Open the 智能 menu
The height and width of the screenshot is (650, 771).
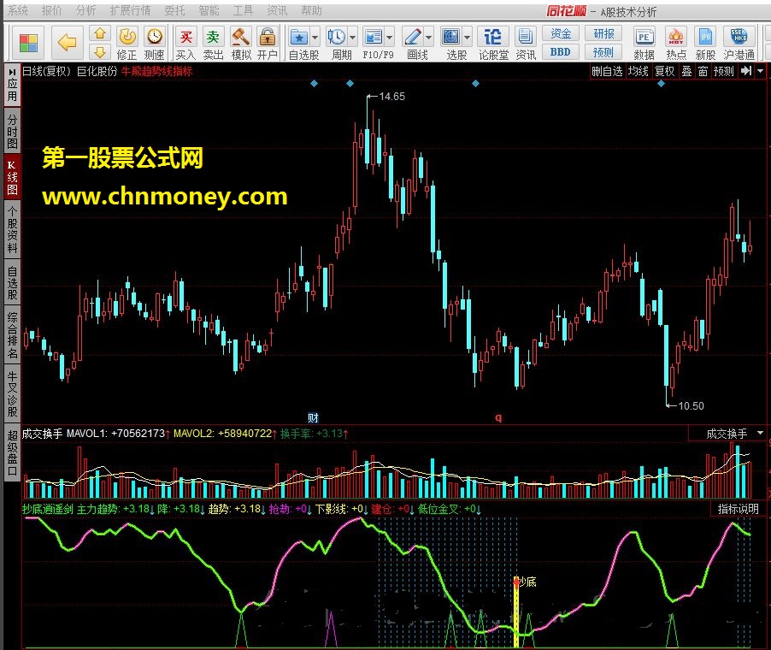(209, 10)
